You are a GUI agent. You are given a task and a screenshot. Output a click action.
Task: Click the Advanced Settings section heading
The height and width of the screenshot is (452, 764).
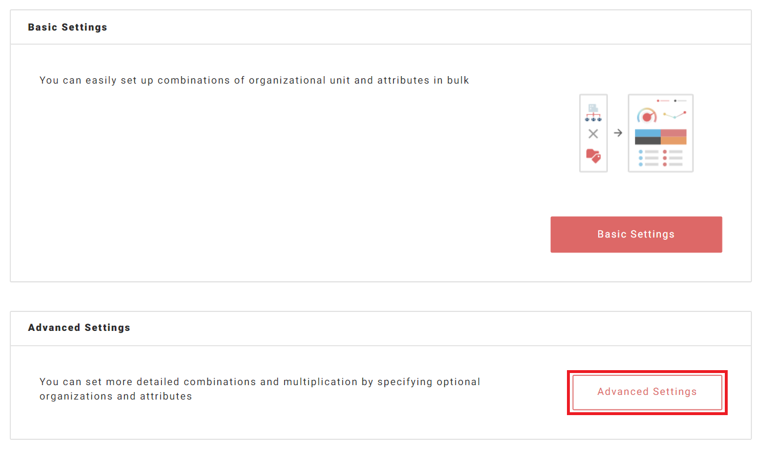pos(79,327)
